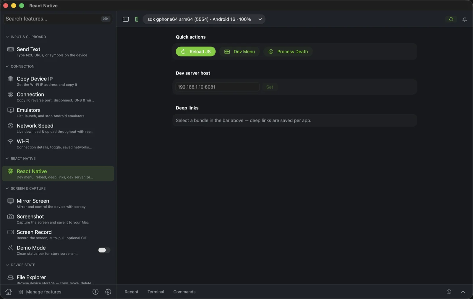473x299 pixels.
Task: Click the Set button for dev server
Action: tap(270, 87)
